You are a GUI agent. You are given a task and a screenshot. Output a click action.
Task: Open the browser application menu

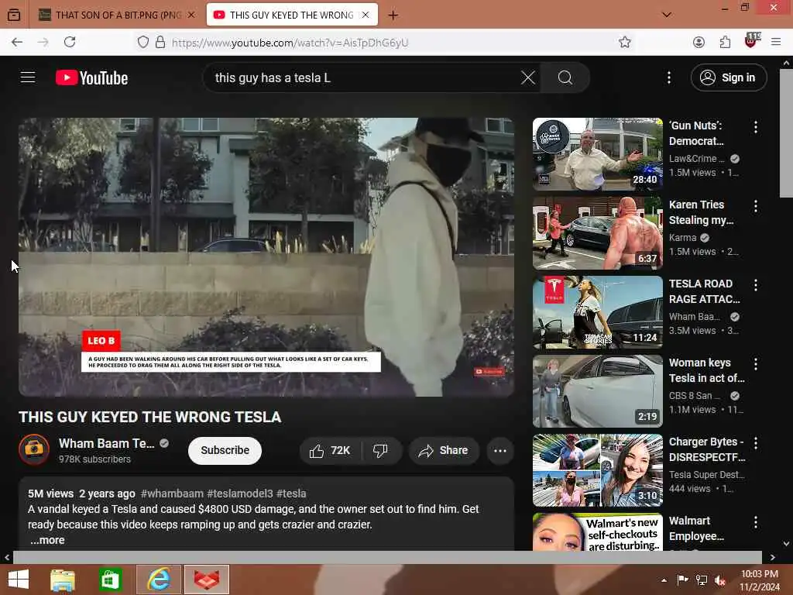point(776,42)
